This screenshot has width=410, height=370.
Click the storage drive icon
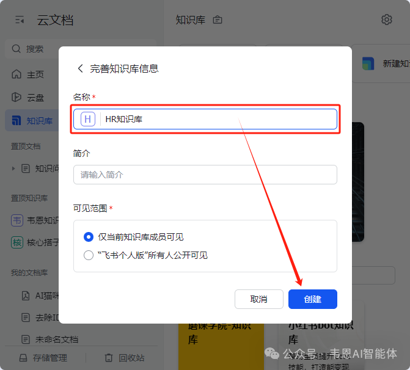pos(23,358)
